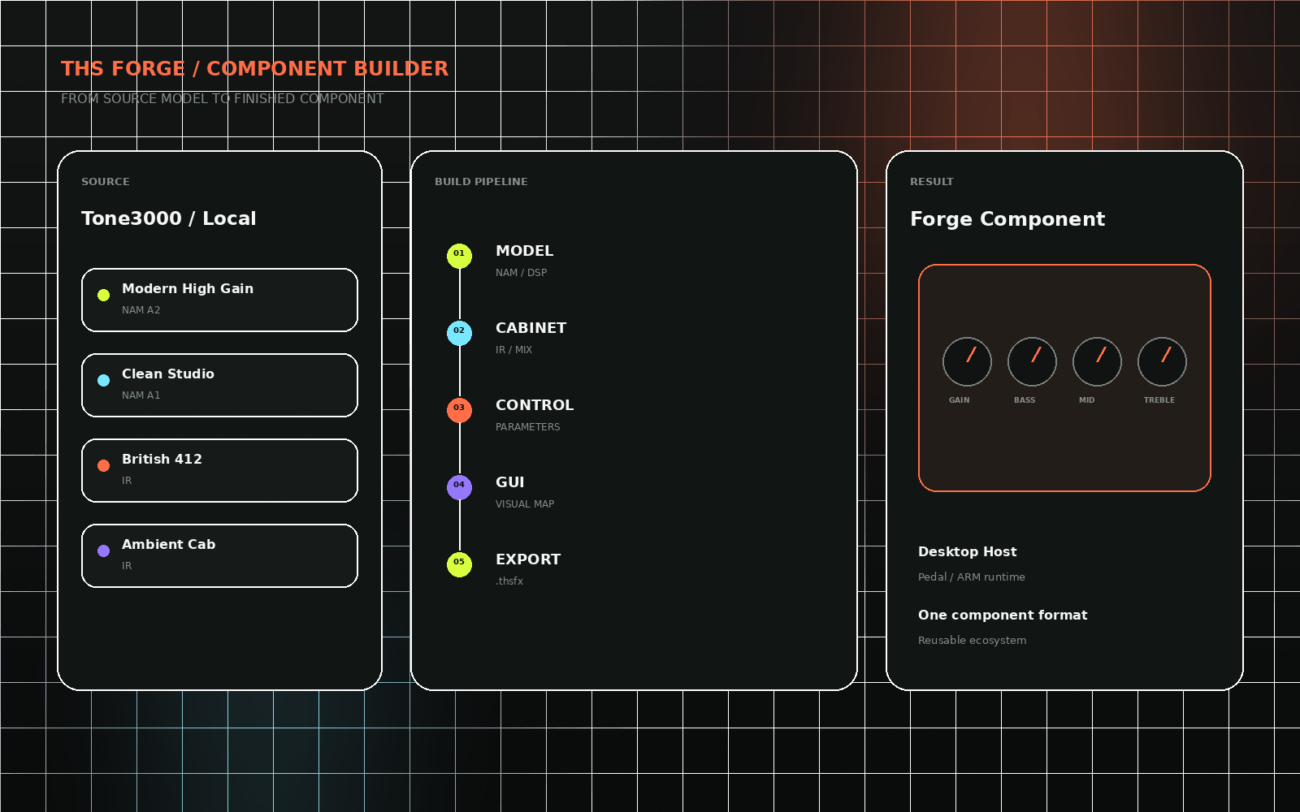Click the GUI step label
This screenshot has width=1300, height=812.
point(509,482)
